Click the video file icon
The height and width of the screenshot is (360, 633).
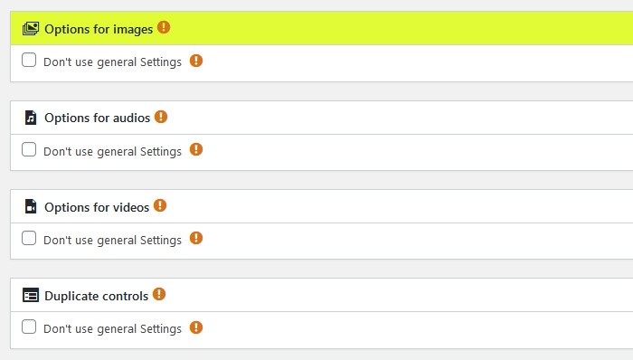pos(31,206)
